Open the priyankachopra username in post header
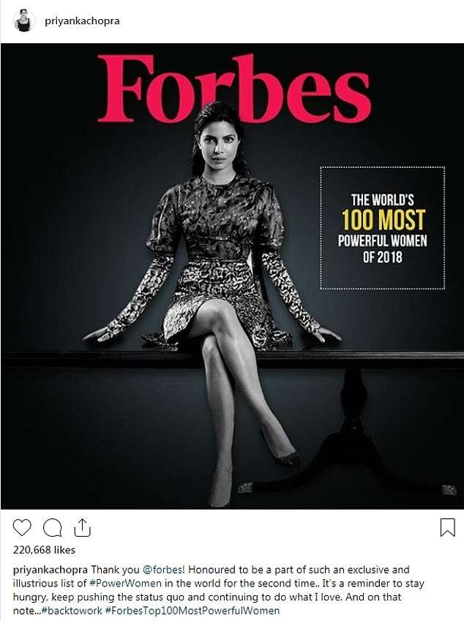Image resolution: width=464 pixels, height=621 pixels. coord(82,21)
